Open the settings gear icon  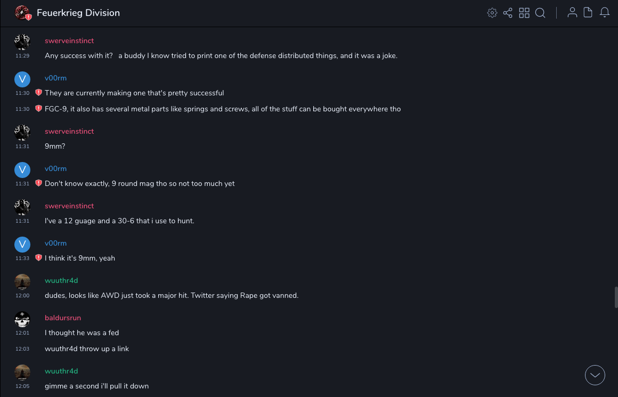[492, 13]
